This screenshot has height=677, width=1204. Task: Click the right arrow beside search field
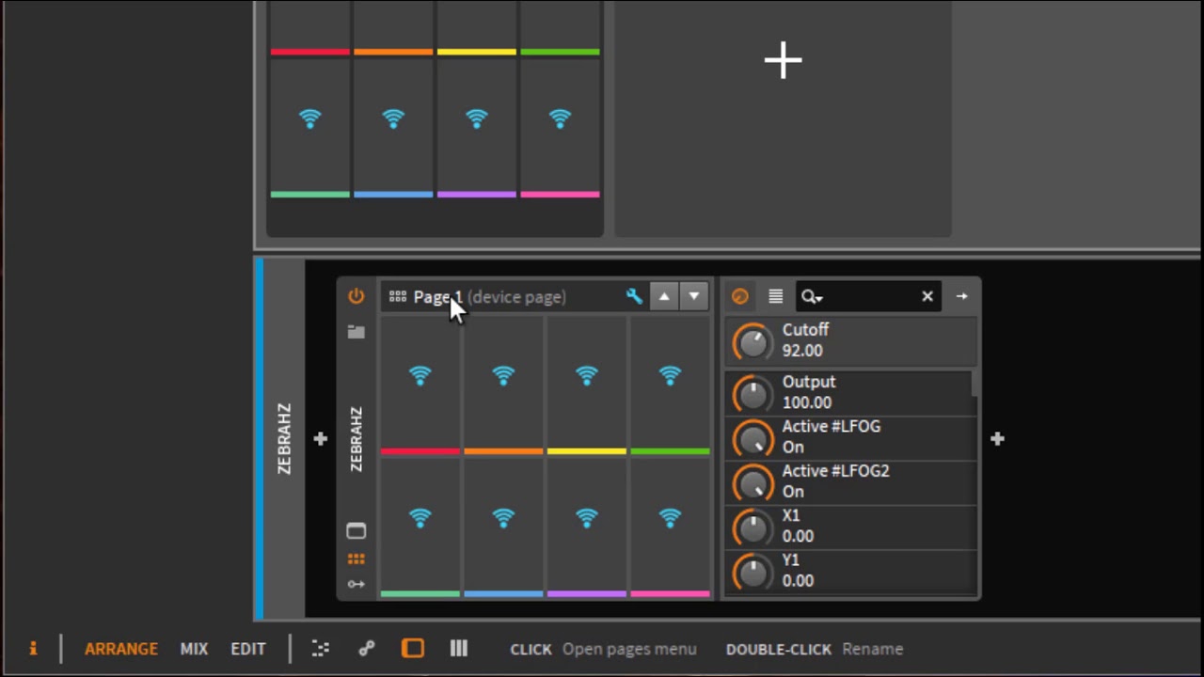961,296
